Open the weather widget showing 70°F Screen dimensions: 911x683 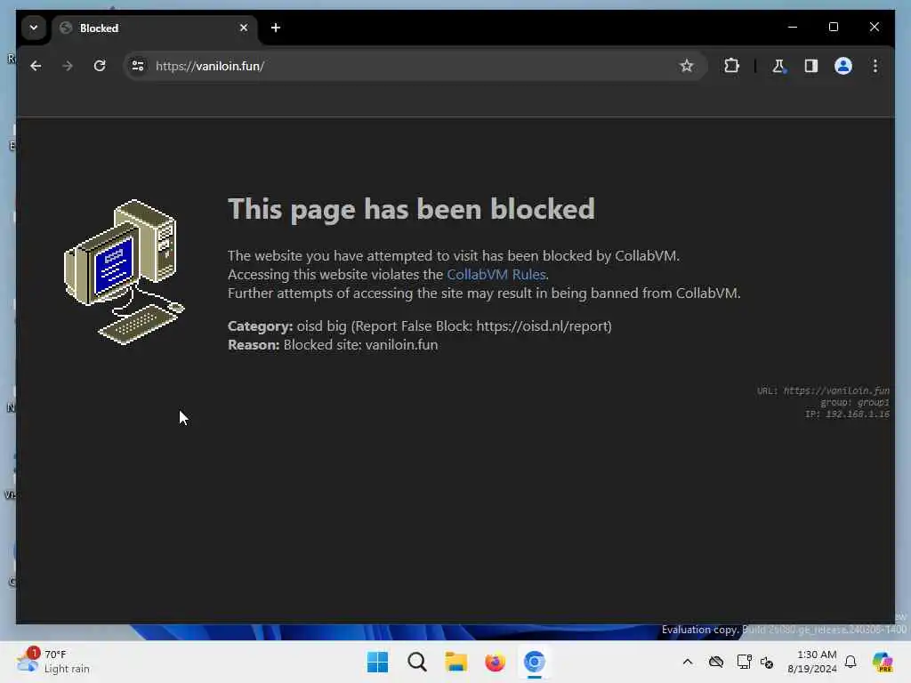(x=53, y=661)
